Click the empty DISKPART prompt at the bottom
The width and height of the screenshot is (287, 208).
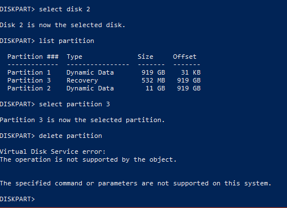click(x=17, y=199)
